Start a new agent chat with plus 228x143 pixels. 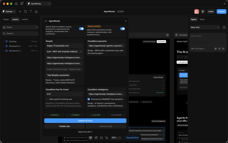tap(224, 27)
